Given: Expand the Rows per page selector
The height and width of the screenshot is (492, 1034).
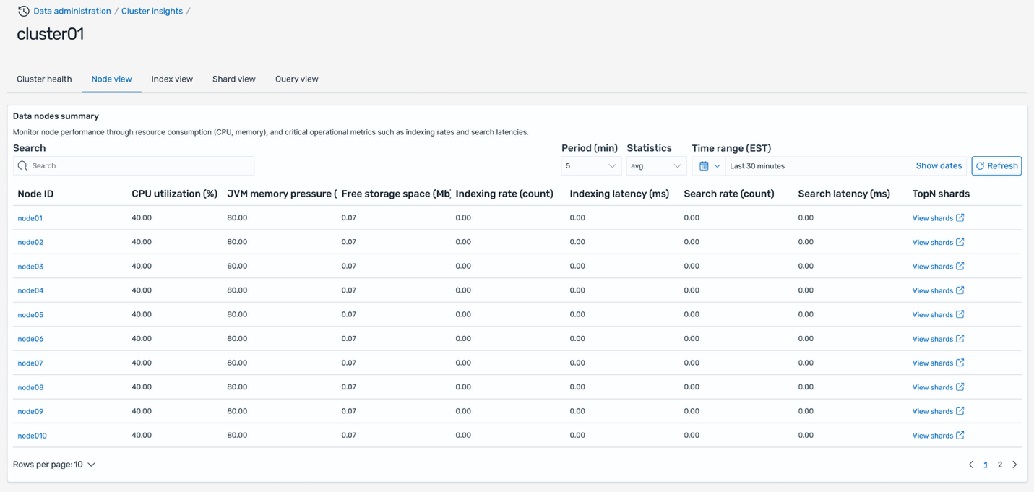Looking at the screenshot, I should [54, 465].
